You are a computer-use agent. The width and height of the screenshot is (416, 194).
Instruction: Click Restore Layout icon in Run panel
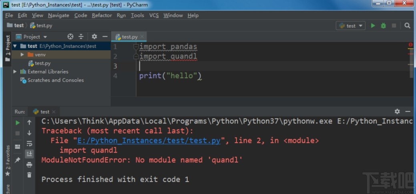(18, 146)
